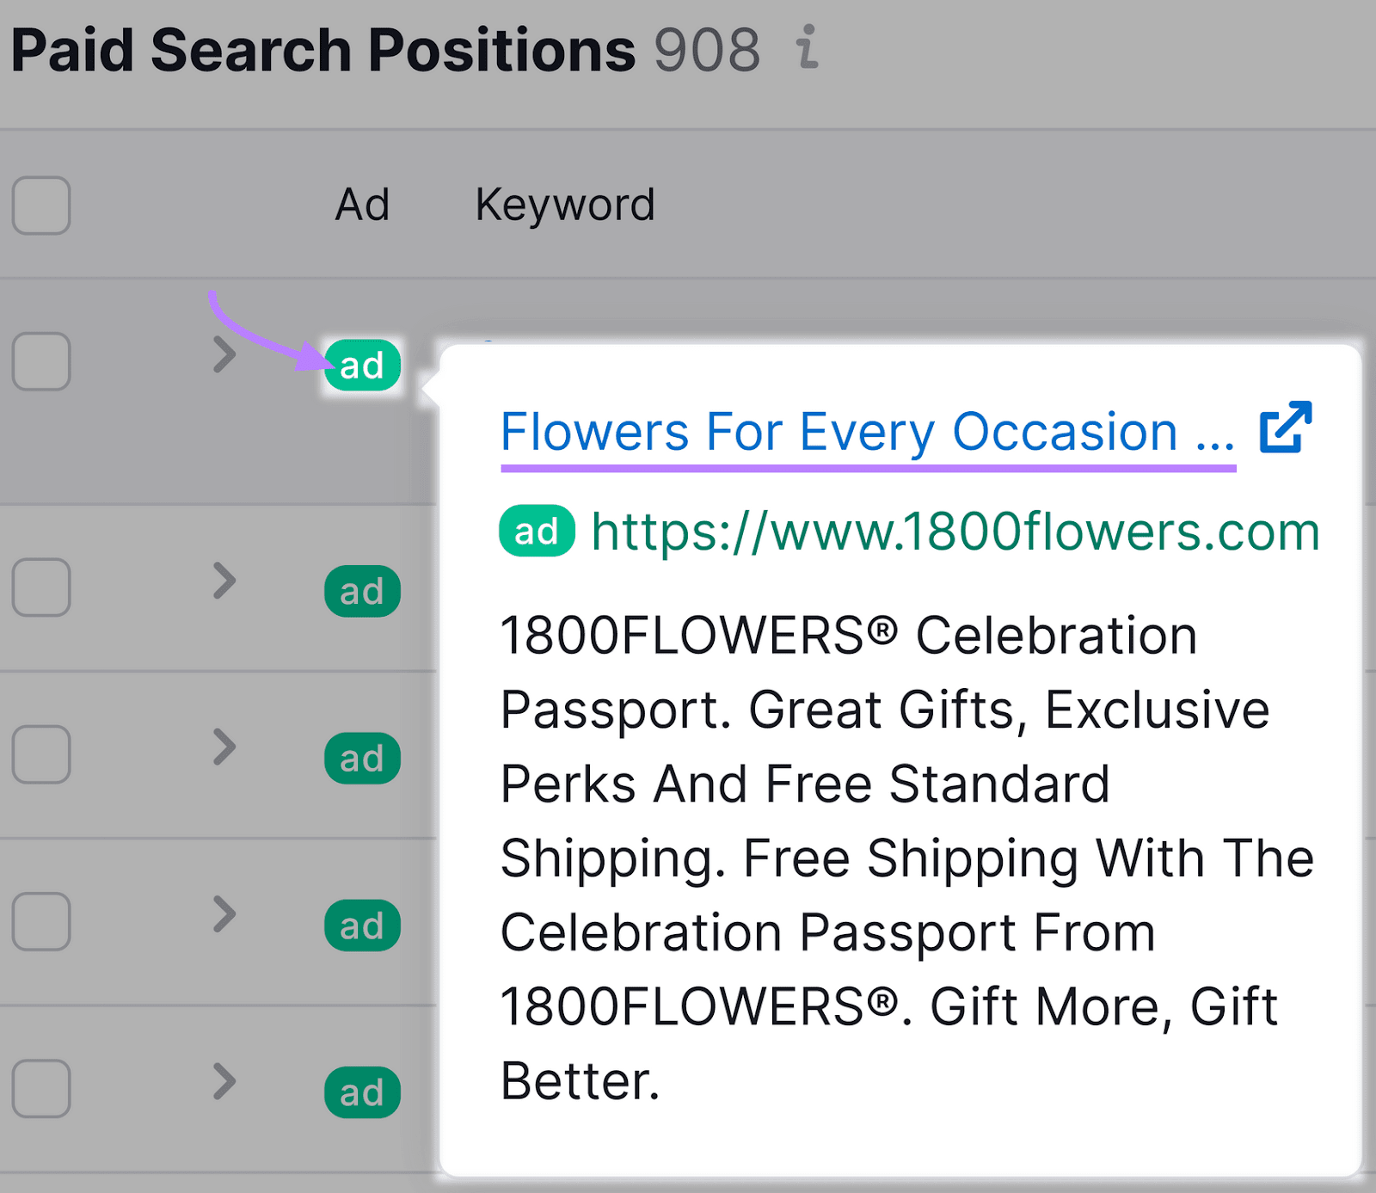
Task: Expand the bottom row chevron
Action: pyautogui.click(x=225, y=1083)
